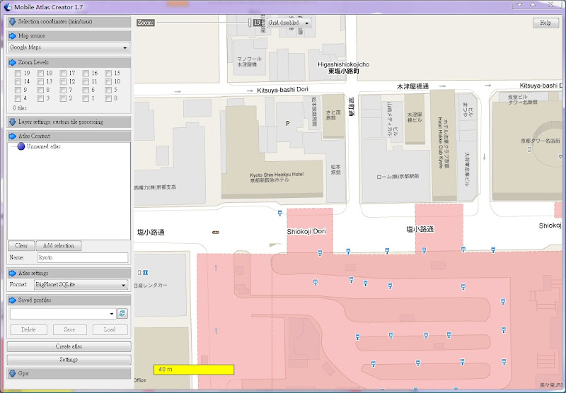The height and width of the screenshot is (393, 566).
Task: Enable zoom level 10 checkbox
Action: click(x=108, y=82)
